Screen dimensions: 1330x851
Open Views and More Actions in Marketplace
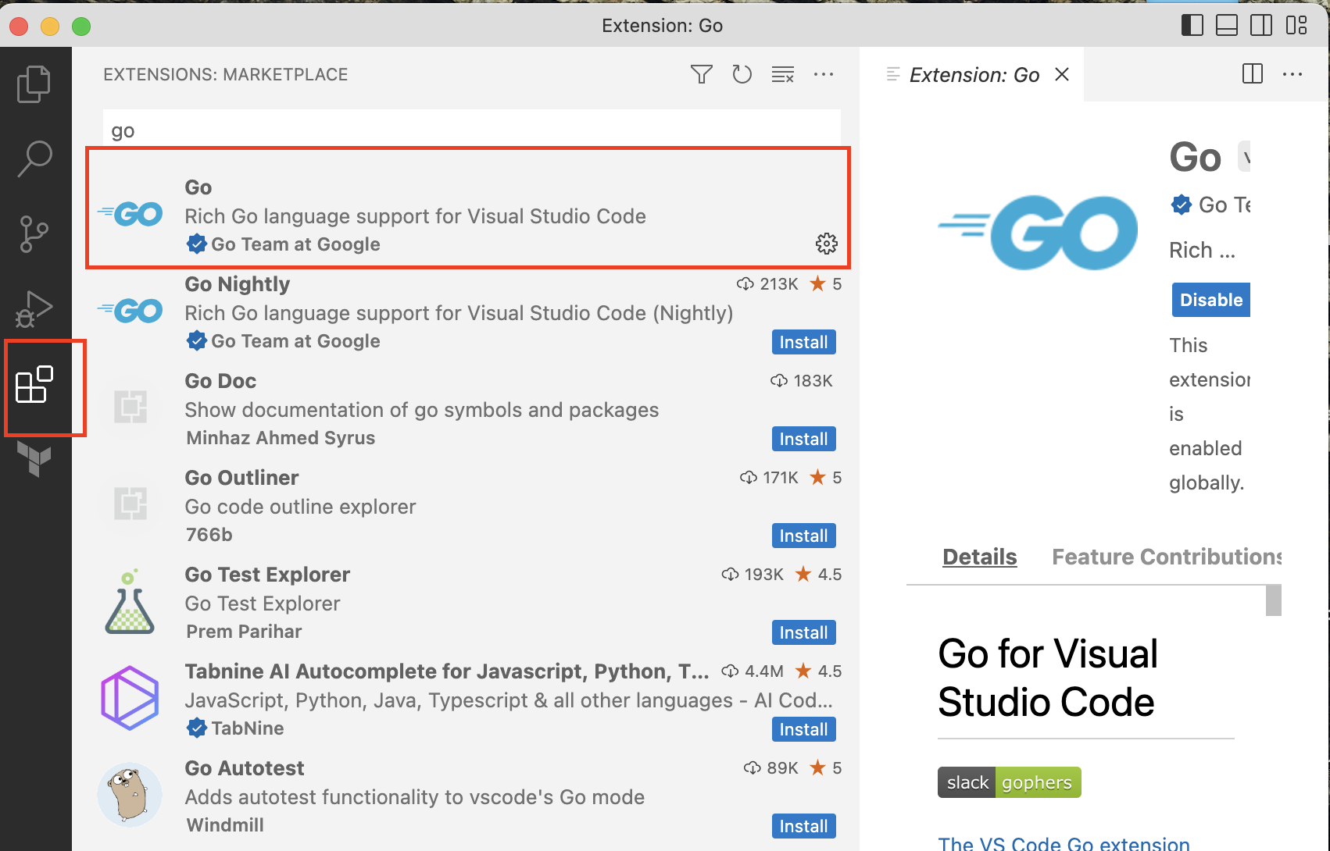[824, 74]
